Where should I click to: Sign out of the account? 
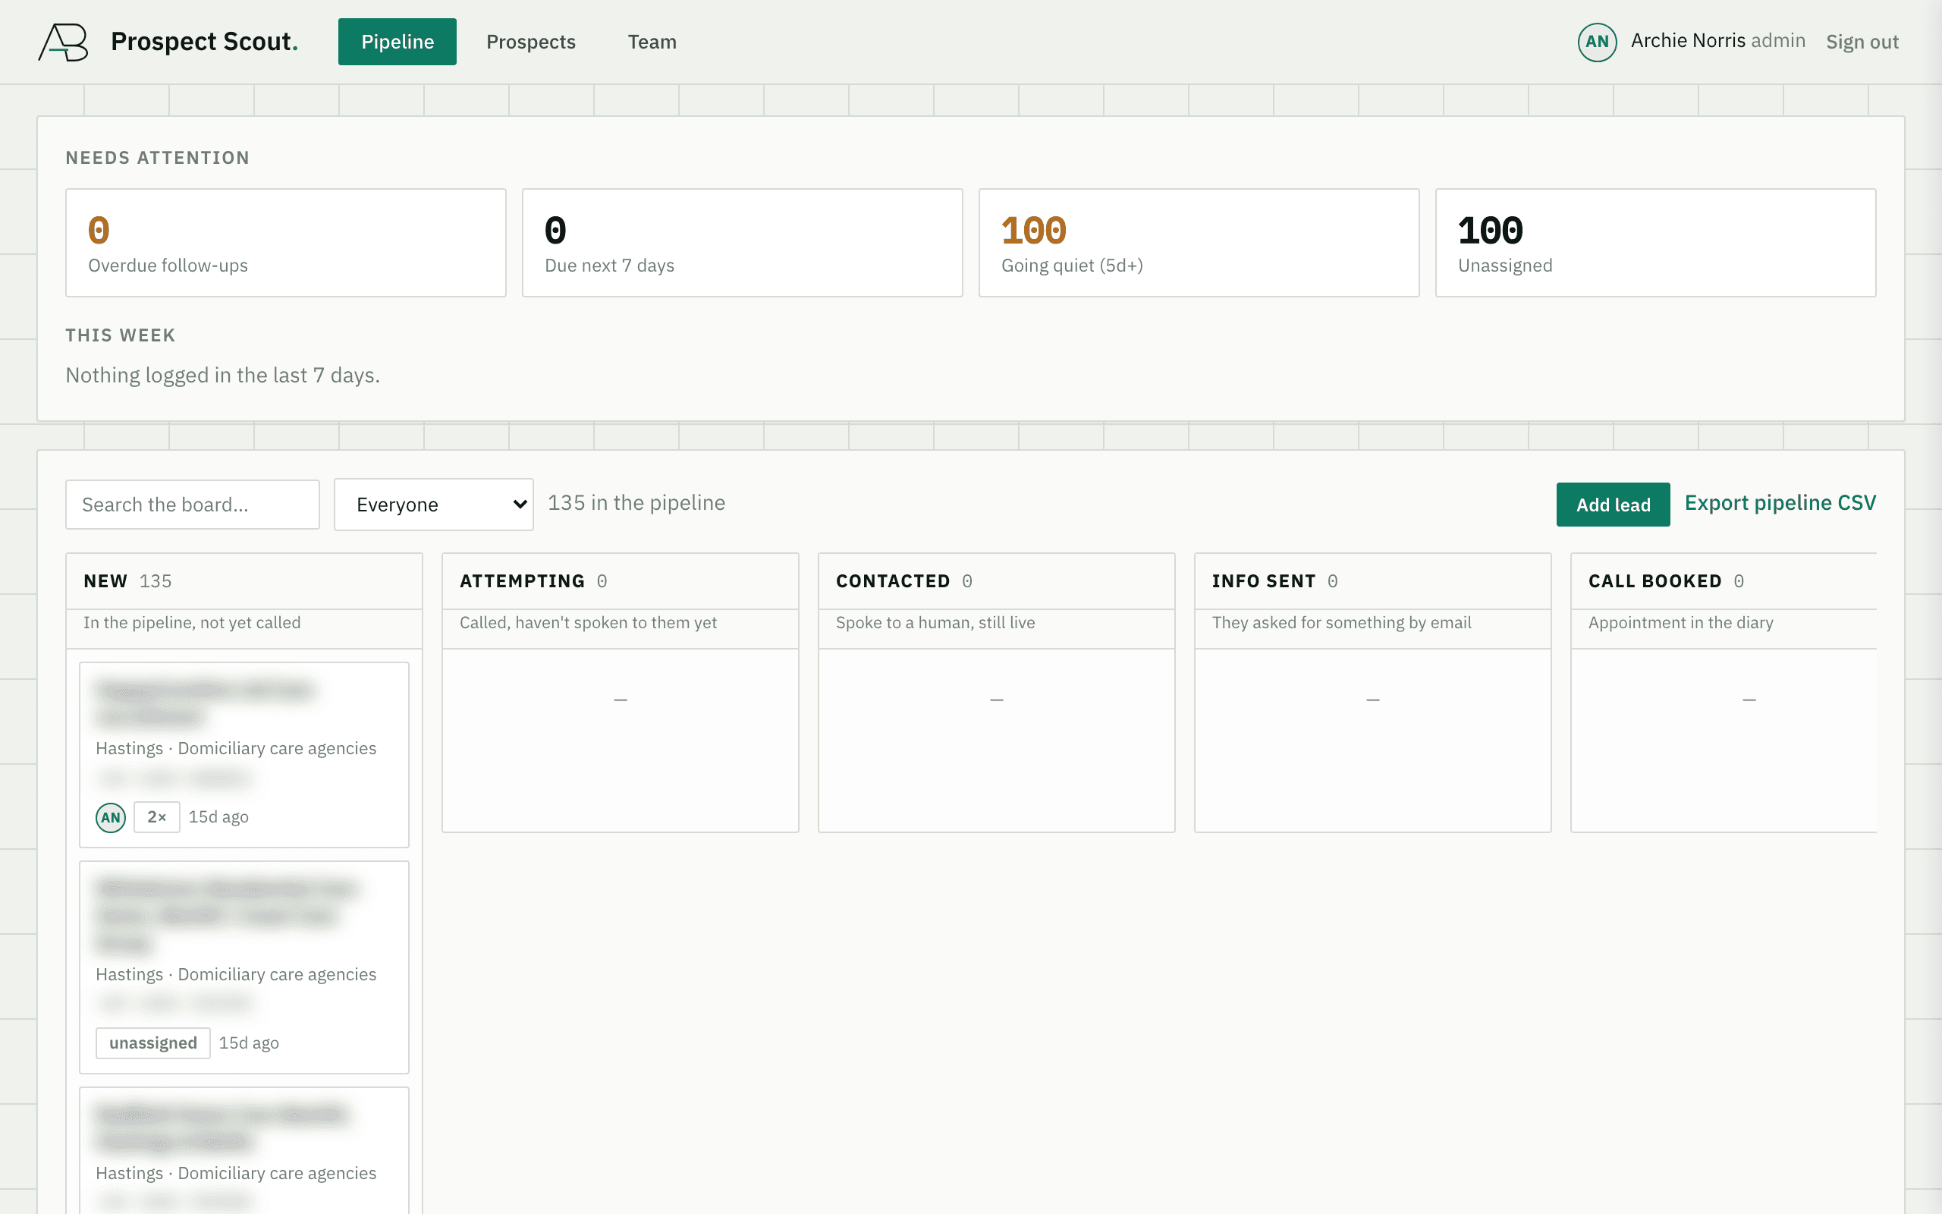(1862, 42)
